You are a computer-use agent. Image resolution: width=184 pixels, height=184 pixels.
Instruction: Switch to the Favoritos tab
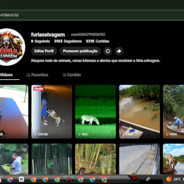tap(37, 75)
